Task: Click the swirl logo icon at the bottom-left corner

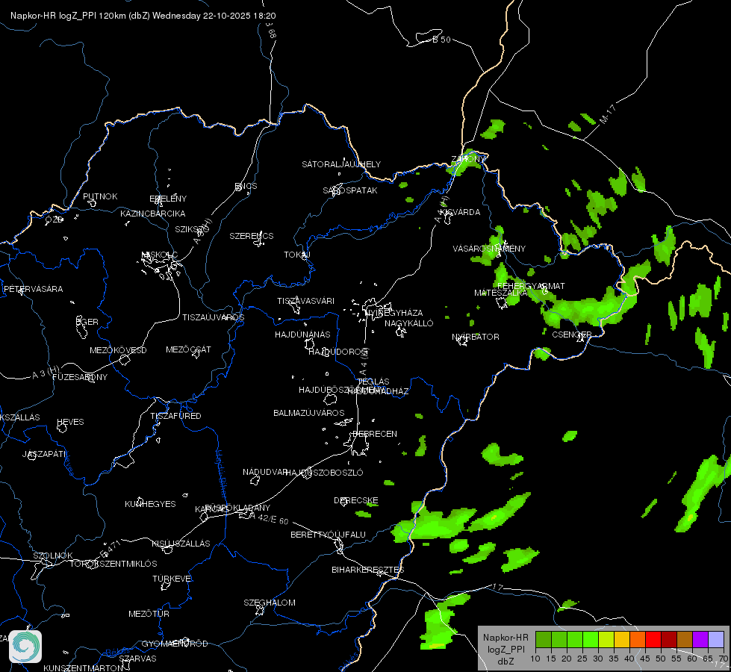Action: pyautogui.click(x=25, y=647)
